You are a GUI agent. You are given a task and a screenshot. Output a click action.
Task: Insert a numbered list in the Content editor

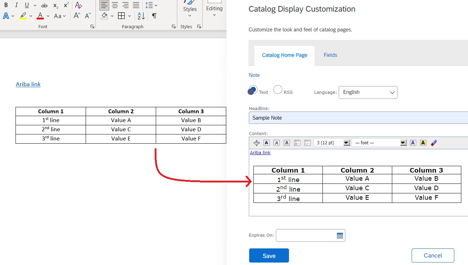click(x=297, y=143)
